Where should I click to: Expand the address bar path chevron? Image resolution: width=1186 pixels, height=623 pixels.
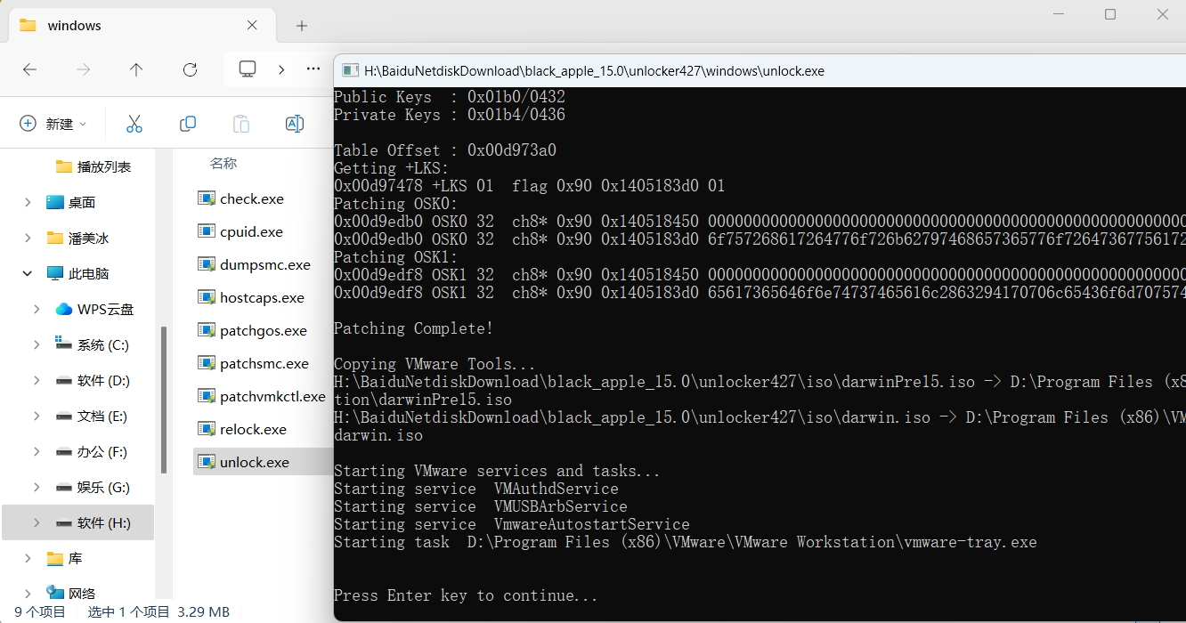[281, 69]
